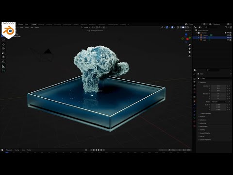Open the Window menu

tap(21, 24)
